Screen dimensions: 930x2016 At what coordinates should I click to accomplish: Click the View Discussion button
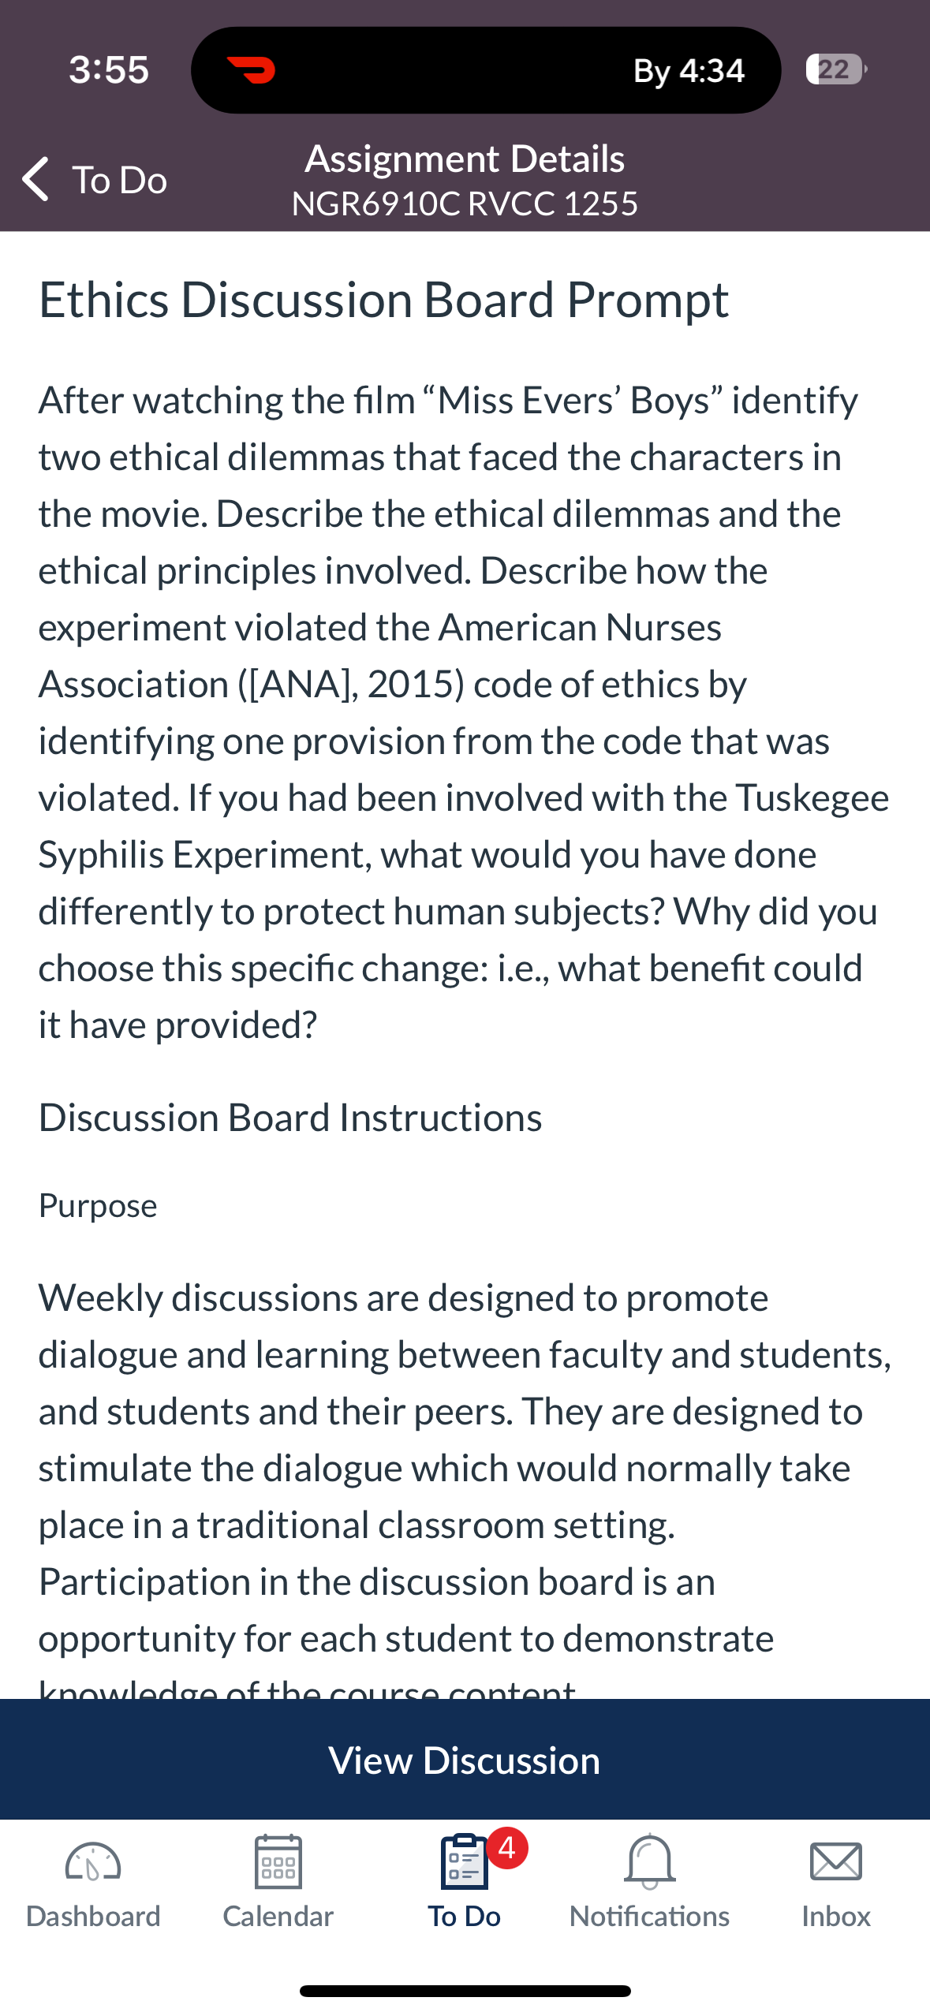tap(465, 1760)
